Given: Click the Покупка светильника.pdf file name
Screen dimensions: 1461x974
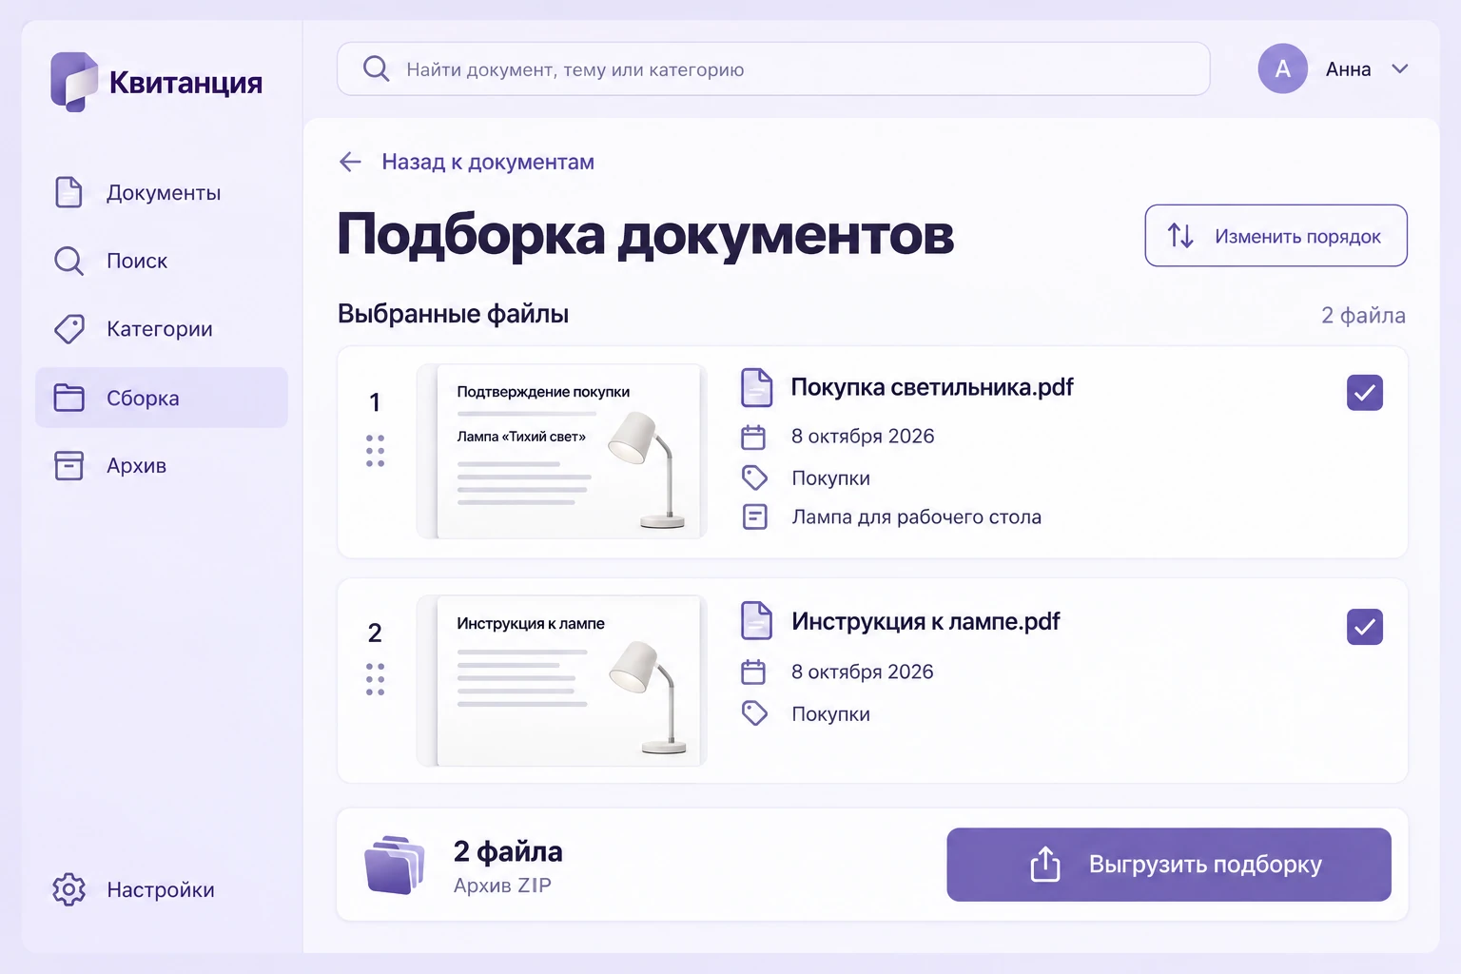Looking at the screenshot, I should click(x=932, y=387).
